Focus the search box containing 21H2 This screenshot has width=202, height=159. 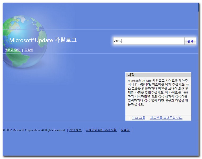(149, 41)
